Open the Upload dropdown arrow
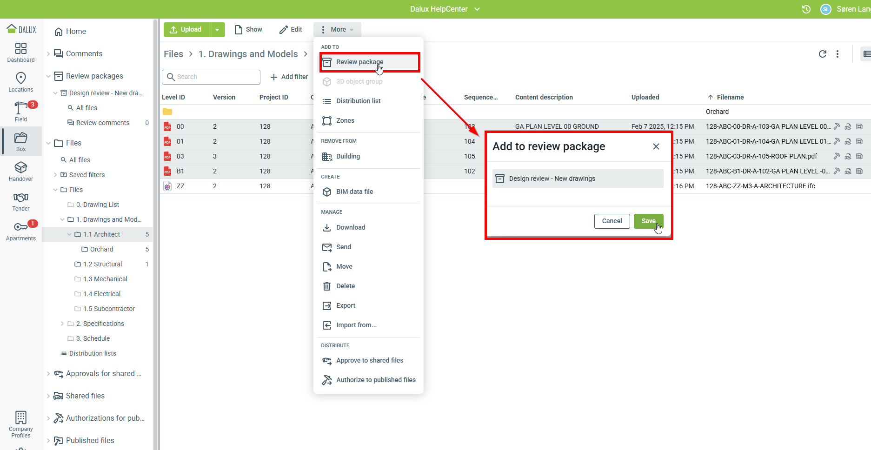This screenshot has height=450, width=871. click(217, 30)
